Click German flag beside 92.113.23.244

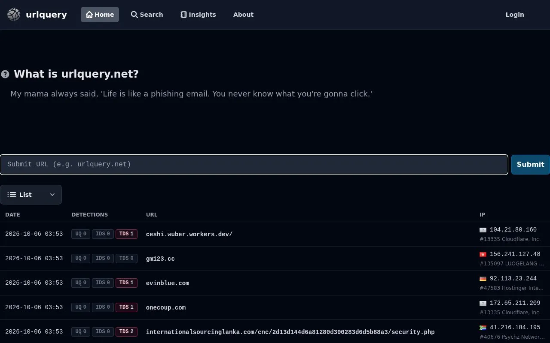tap(483, 279)
